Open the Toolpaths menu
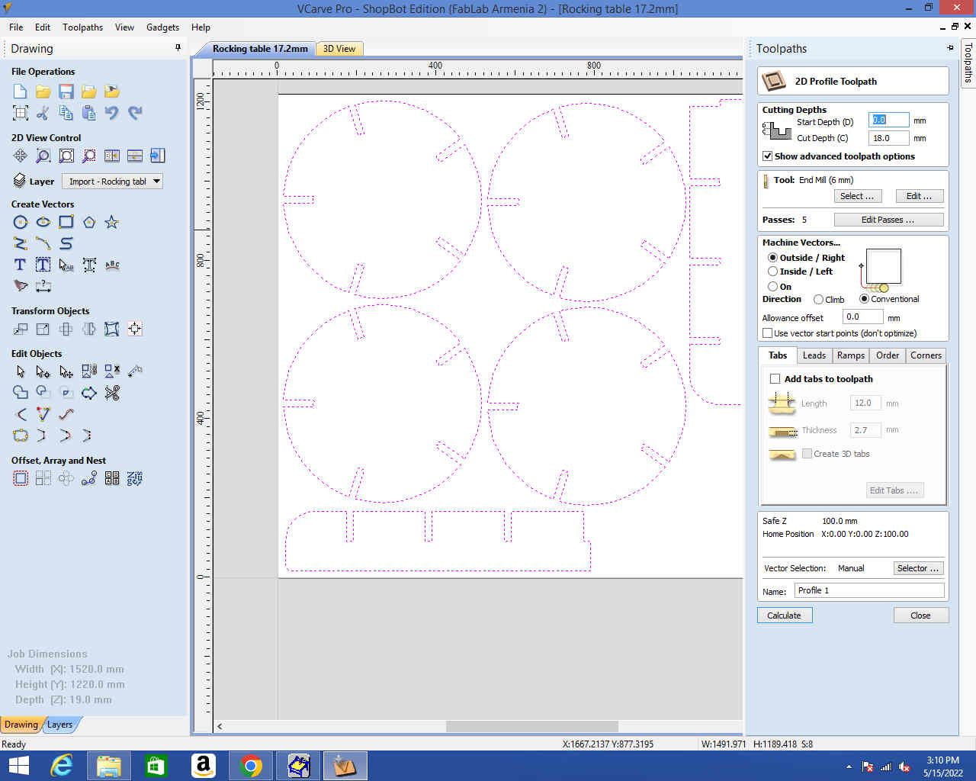 coord(82,27)
